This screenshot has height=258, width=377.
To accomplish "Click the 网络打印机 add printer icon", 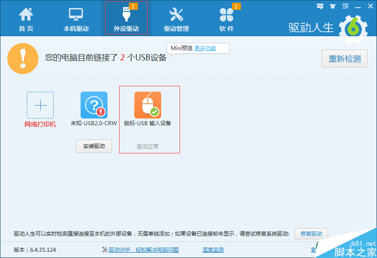I will pos(40,105).
